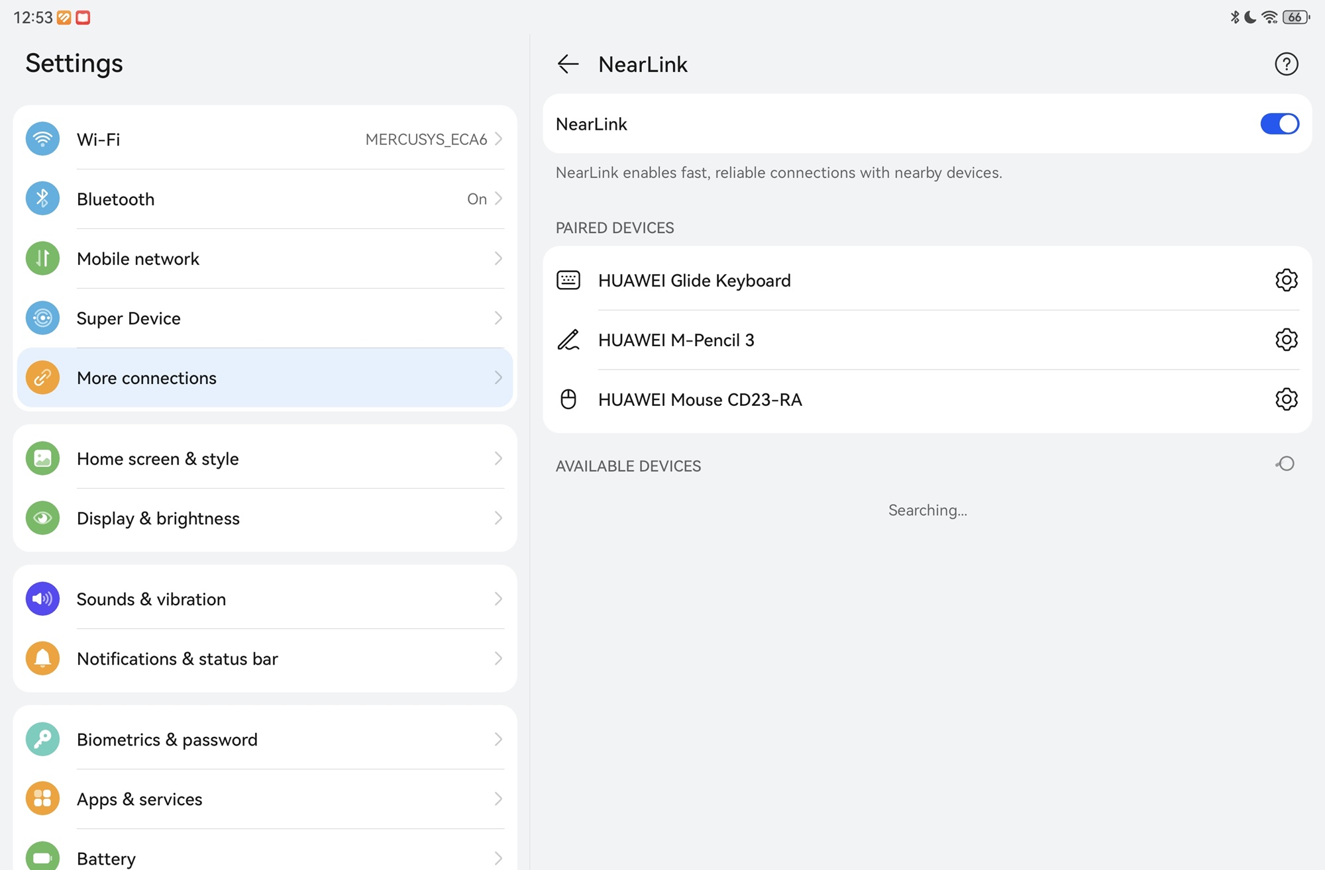
Task: Open settings gear for HUAWEI Glide Keyboard
Action: (x=1286, y=280)
